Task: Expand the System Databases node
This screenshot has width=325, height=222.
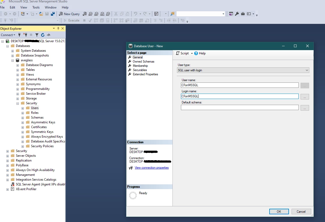Action: coord(12,51)
